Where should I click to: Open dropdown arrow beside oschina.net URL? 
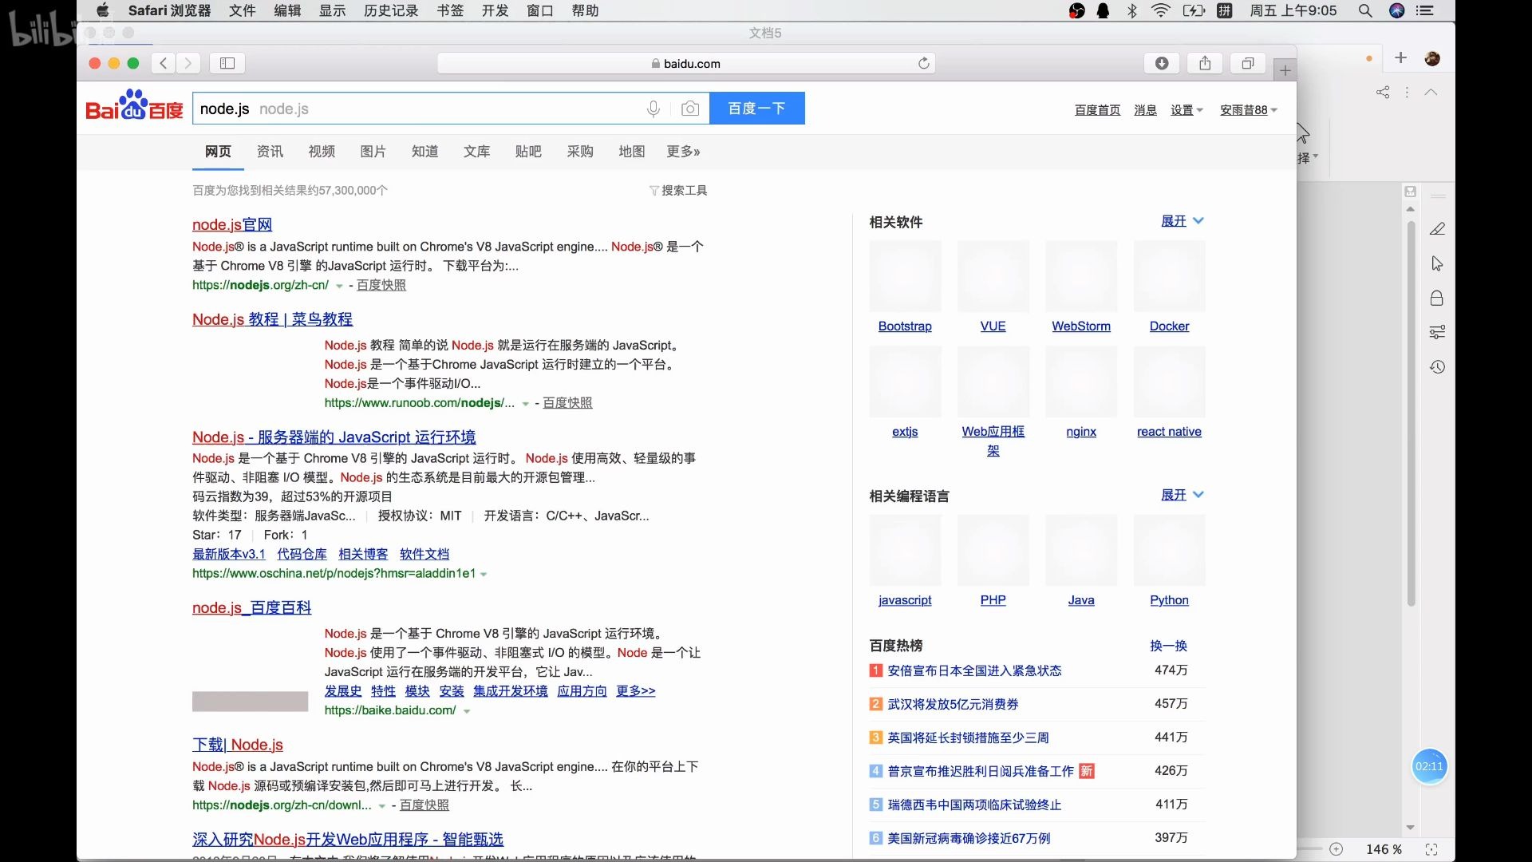click(x=484, y=574)
